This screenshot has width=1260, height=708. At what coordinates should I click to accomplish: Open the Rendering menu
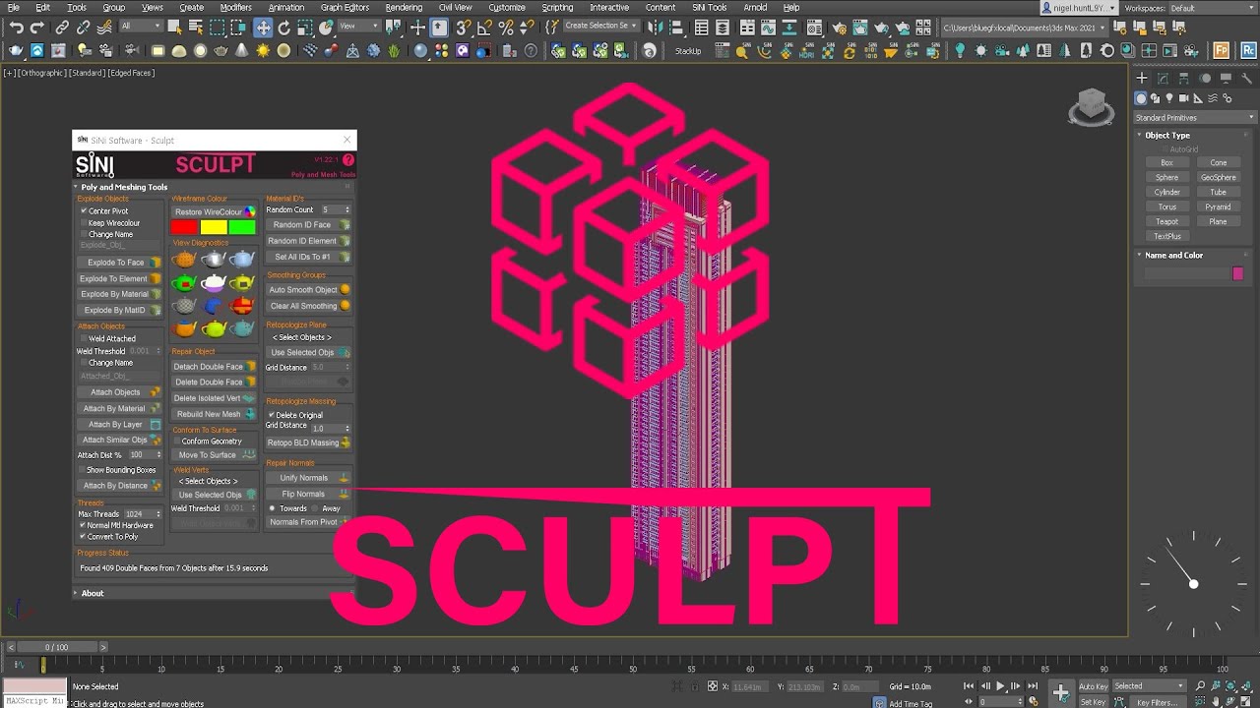click(404, 7)
